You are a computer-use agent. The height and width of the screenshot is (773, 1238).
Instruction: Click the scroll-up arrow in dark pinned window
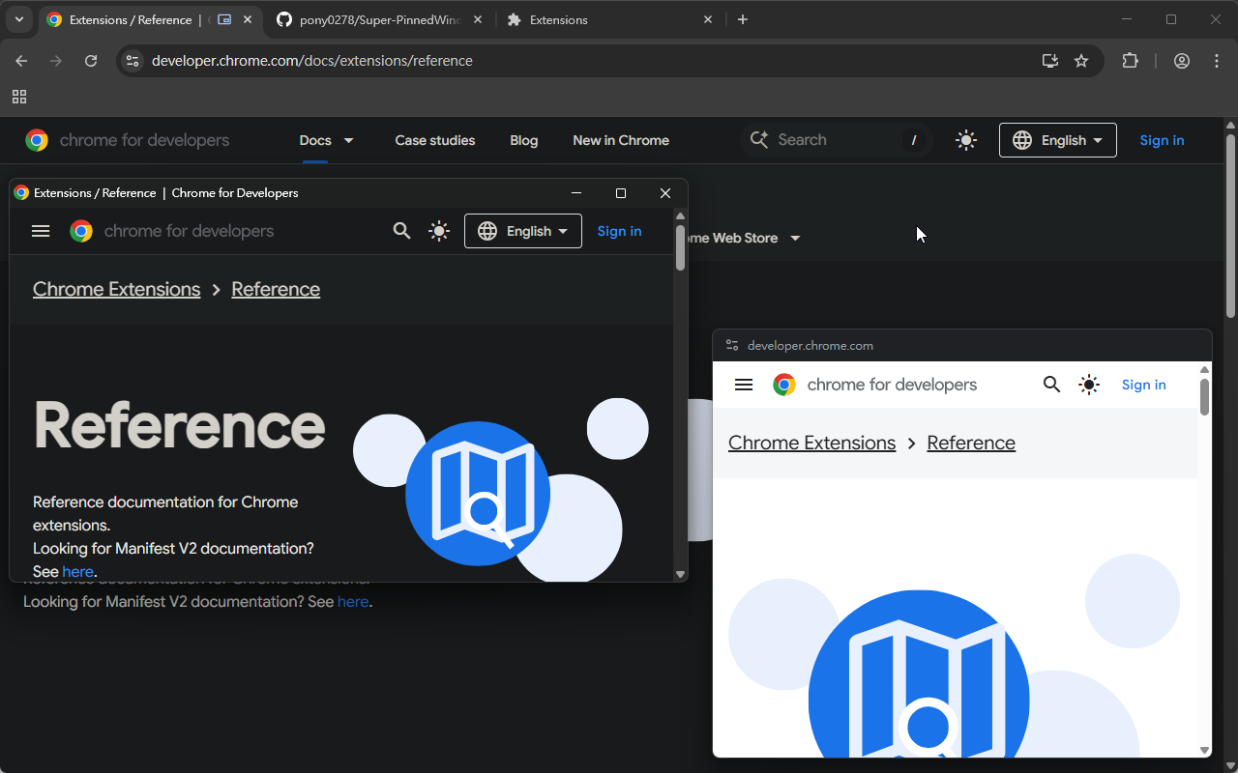coord(680,215)
